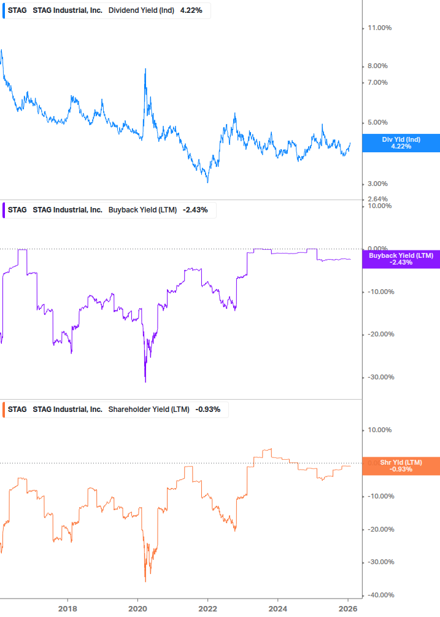The image size is (440, 617).
Task: Click the orange Shareholder Yield legend color bar
Action: pos(4,409)
